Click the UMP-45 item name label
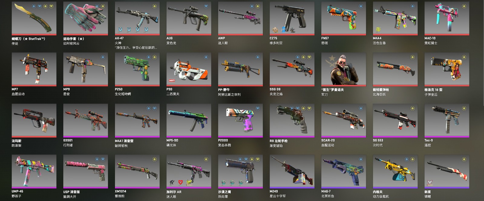 pyautogui.click(x=17, y=191)
